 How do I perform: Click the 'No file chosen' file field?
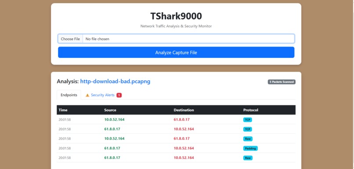point(176,39)
